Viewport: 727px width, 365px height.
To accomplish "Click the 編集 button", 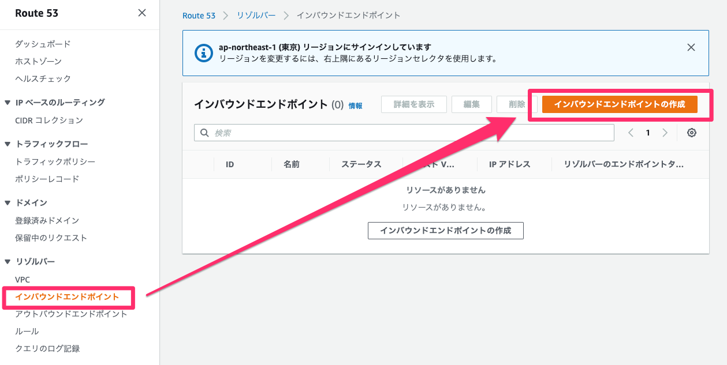I will point(472,104).
